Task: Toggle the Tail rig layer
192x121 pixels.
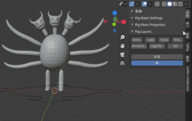Action: pyautogui.click(x=175, y=46)
